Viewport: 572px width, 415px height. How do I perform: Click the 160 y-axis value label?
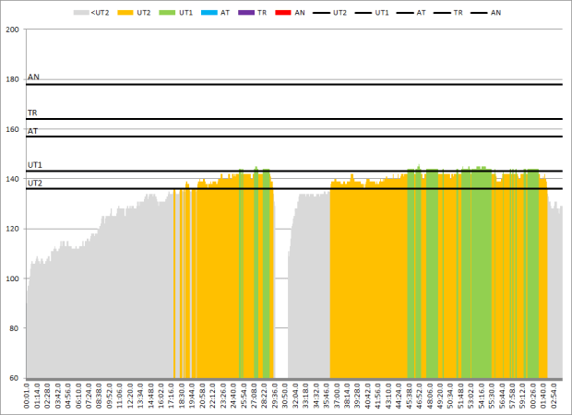point(13,129)
